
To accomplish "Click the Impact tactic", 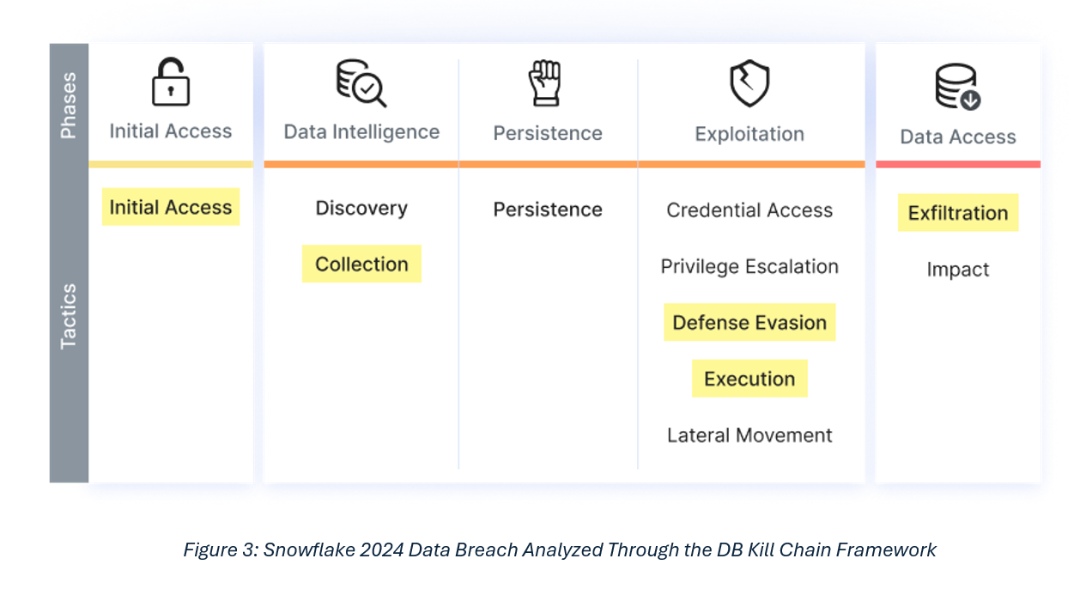I will tap(958, 270).
